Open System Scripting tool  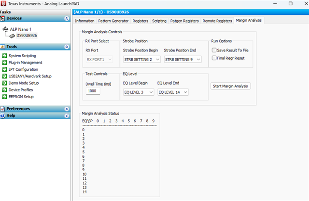click(x=22, y=56)
